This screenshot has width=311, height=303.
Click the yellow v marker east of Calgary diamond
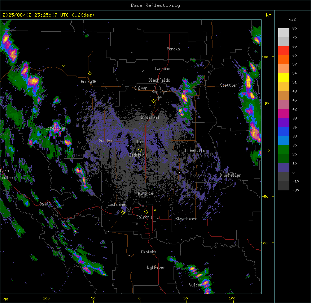(155, 210)
